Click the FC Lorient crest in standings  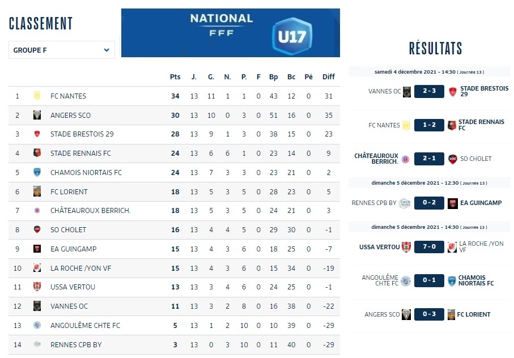[37, 191]
